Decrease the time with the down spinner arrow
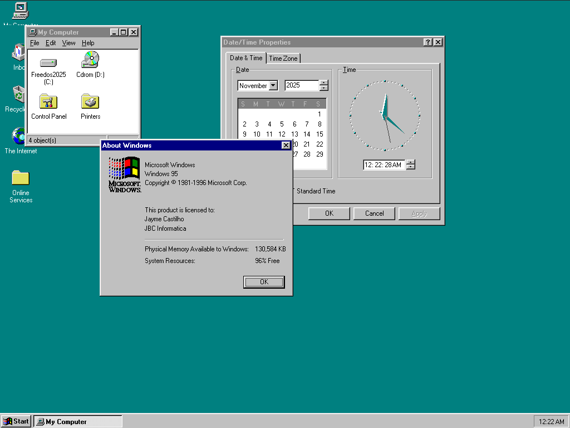Image resolution: width=570 pixels, height=428 pixels. click(x=411, y=167)
